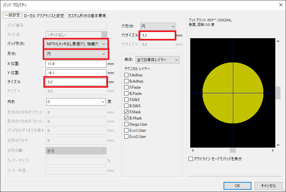This screenshot has height=192, width=286.
Task: Enable the Dwgs.User layer checkbox
Action: pyautogui.click(x=126, y=124)
